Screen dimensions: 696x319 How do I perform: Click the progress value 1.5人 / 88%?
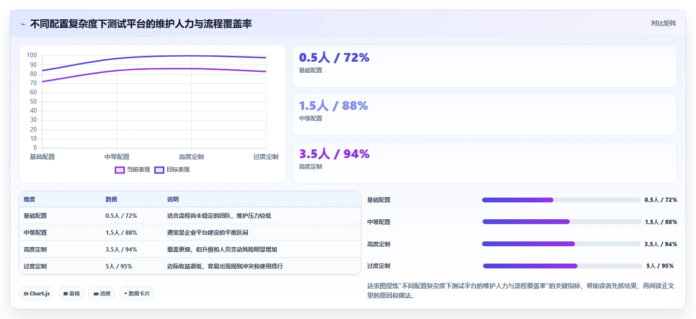click(x=661, y=222)
